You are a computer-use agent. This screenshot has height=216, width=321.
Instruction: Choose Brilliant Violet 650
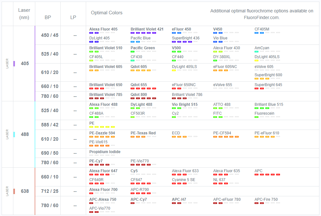[106, 85]
